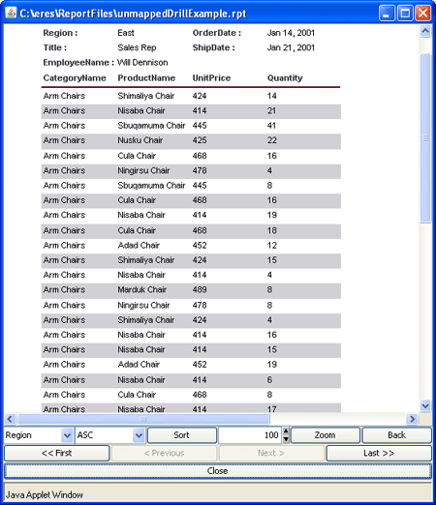Jump to first page with << First
The image size is (436, 505).
(x=57, y=453)
